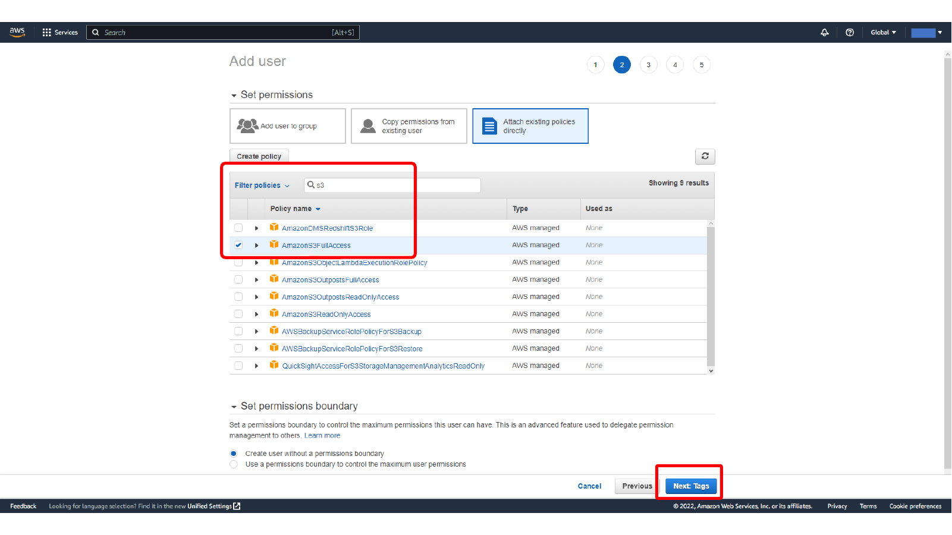Collapse the Set permissions section
The image size is (952, 535).
pyautogui.click(x=234, y=95)
